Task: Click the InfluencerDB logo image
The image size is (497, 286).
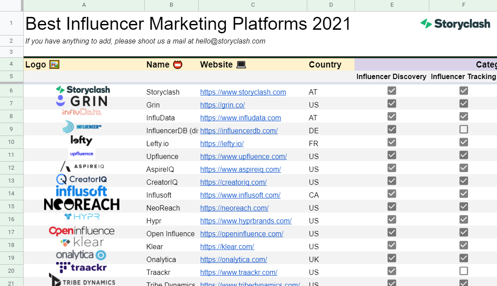Action: 82,127
